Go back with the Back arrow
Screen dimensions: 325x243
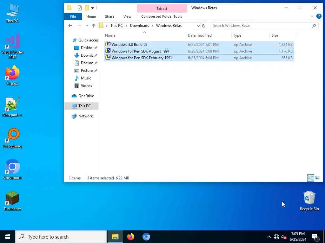pos(70,26)
